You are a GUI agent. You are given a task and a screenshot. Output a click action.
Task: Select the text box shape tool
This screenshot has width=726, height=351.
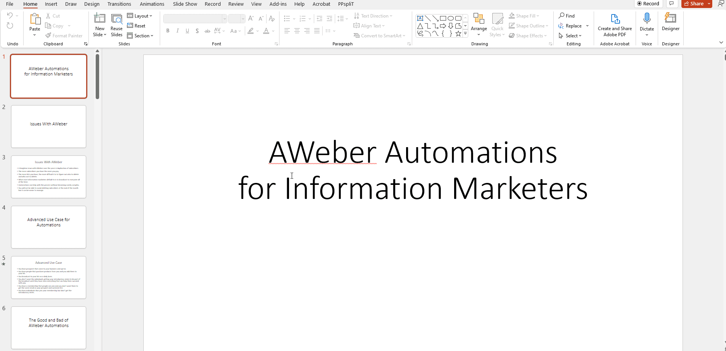coord(420,18)
